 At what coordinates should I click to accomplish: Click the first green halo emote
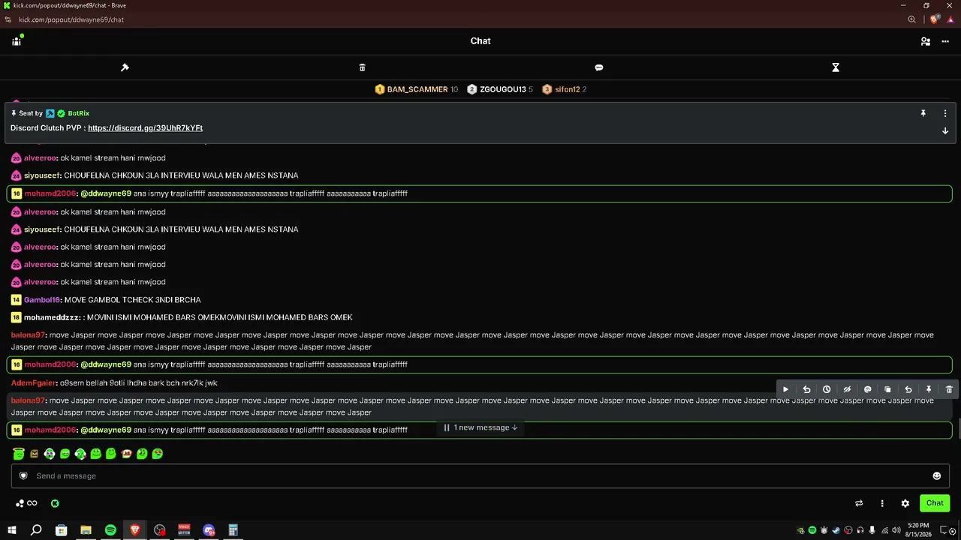(x=19, y=454)
